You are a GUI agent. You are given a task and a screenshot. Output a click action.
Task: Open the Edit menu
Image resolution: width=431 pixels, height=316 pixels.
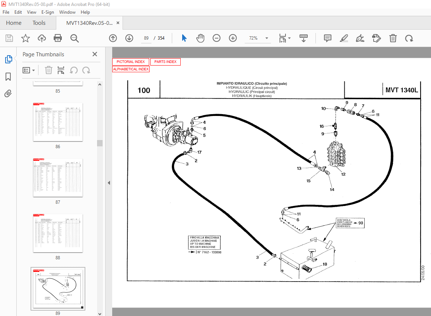[18, 12]
